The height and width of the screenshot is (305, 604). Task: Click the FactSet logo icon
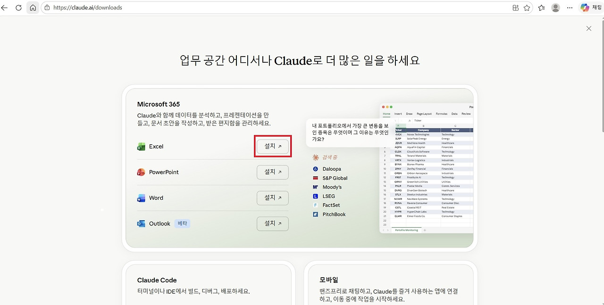(316, 205)
